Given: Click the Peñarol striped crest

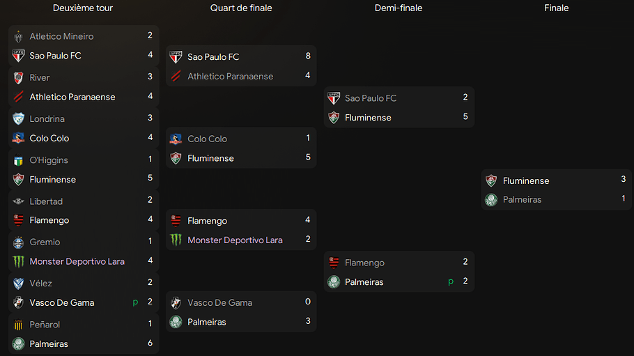Looking at the screenshot, I should point(18,325).
